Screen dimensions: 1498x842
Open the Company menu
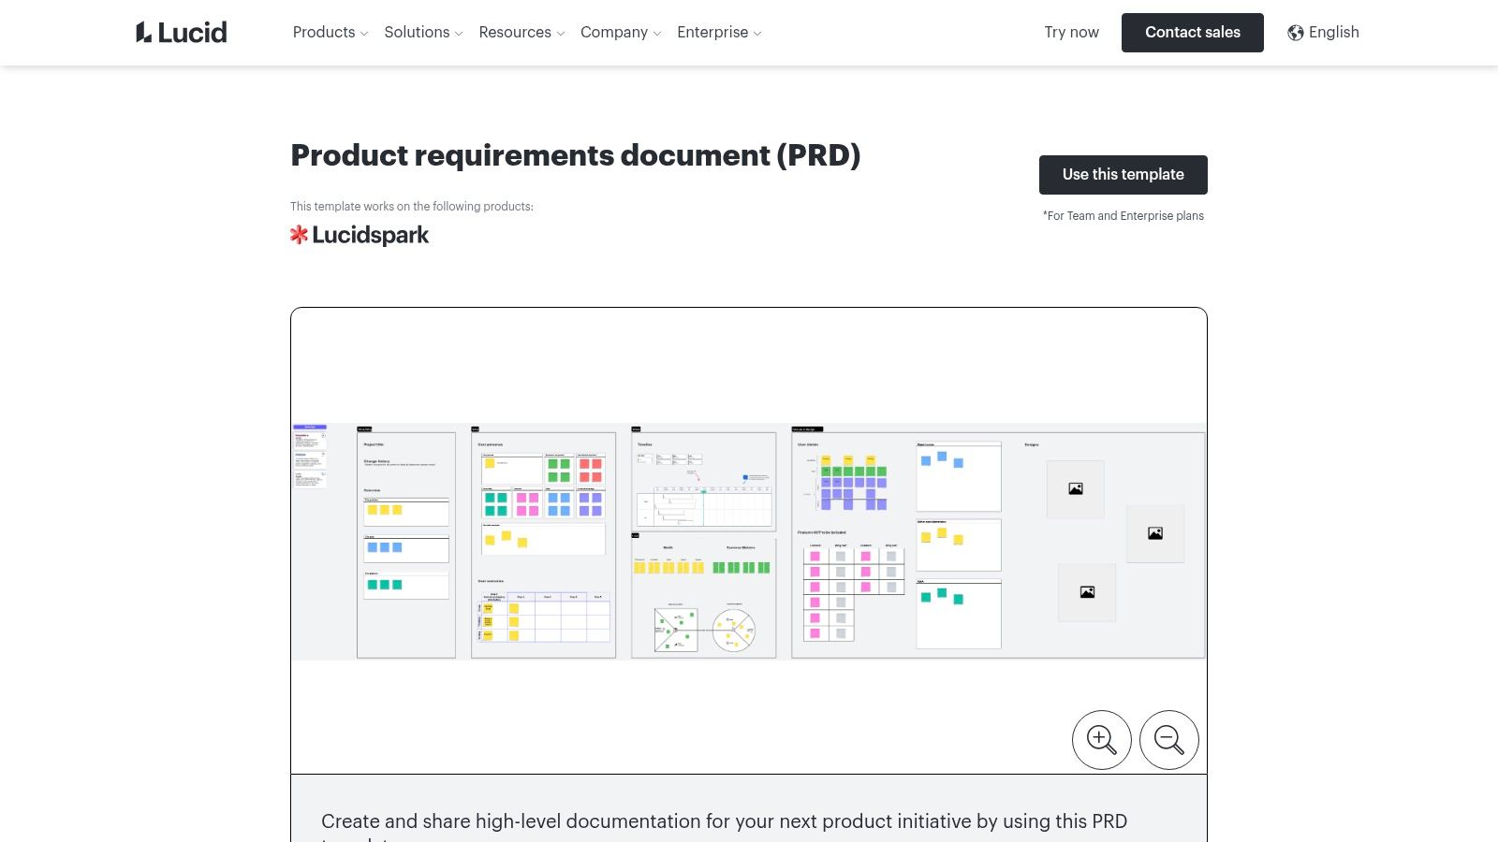coord(620,33)
